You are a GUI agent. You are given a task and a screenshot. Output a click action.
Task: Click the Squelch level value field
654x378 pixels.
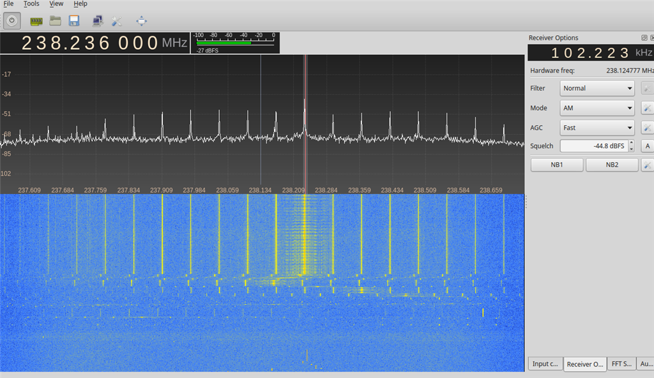point(593,146)
